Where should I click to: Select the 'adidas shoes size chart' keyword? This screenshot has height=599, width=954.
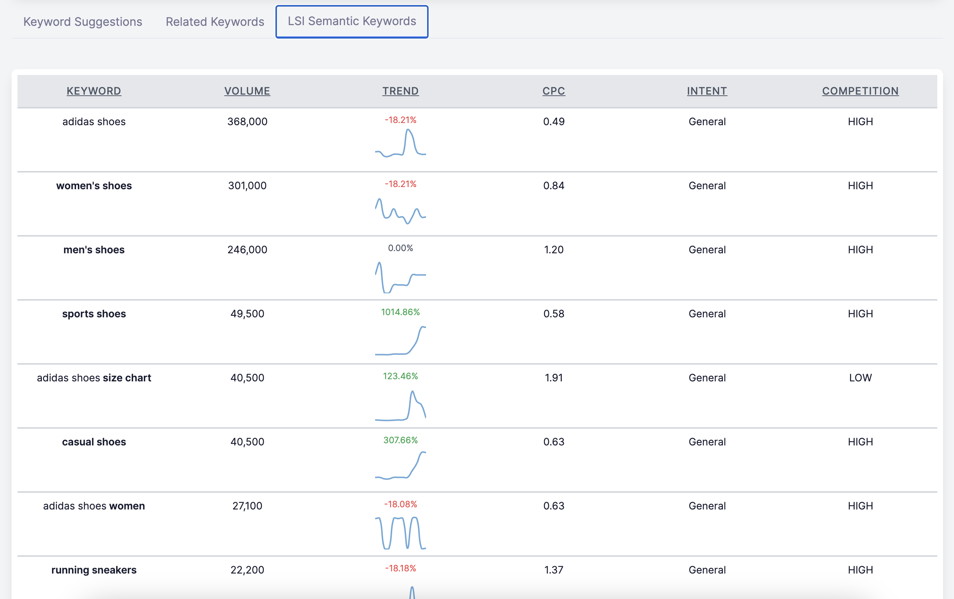(94, 377)
